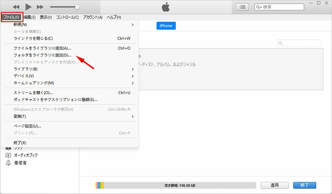The width and height of the screenshot is (332, 194).
Task: Open the list view icon button
Action: point(243,7)
